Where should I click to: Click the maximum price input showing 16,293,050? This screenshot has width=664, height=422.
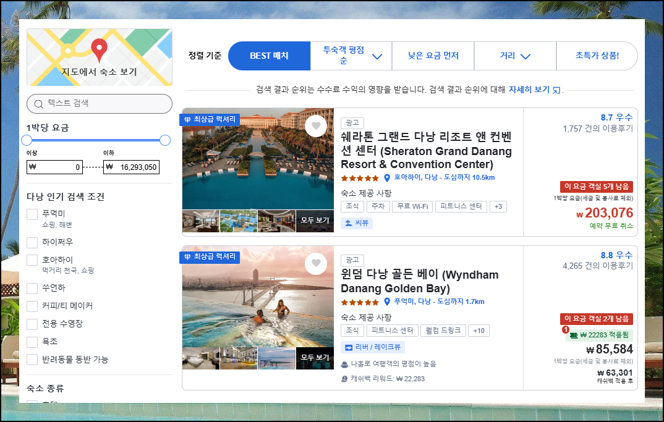coord(131,167)
